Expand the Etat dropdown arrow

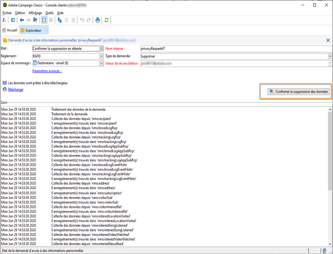[101, 49]
